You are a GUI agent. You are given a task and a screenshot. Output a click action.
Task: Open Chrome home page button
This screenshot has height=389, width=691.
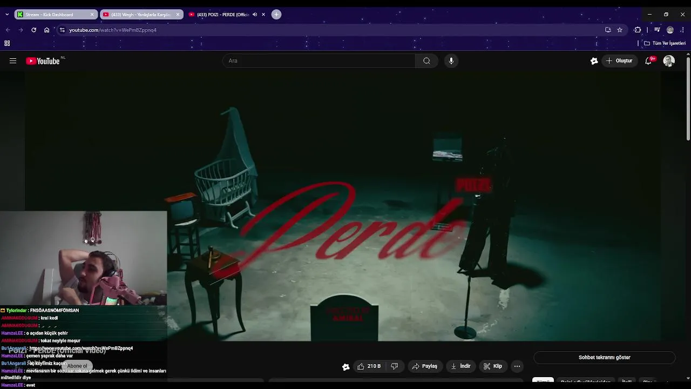[x=47, y=30]
